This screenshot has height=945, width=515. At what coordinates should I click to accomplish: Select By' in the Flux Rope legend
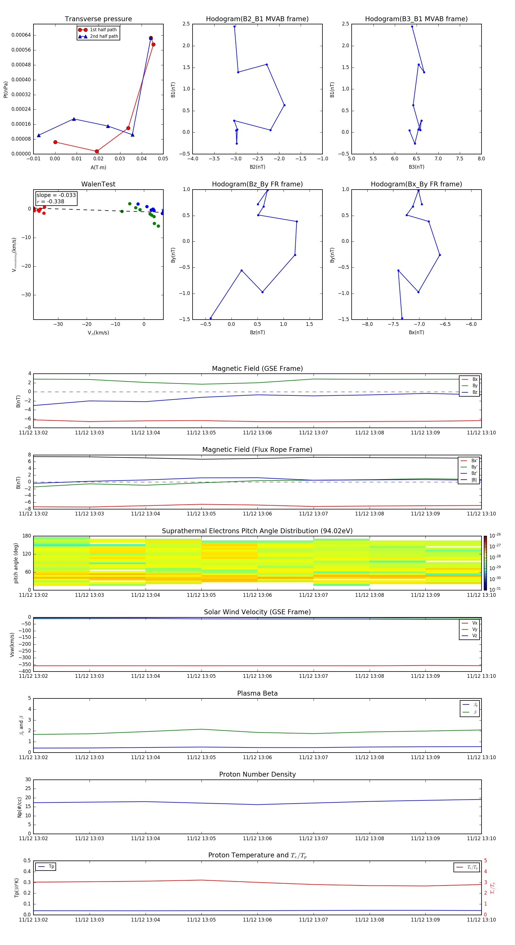pyautogui.click(x=469, y=467)
